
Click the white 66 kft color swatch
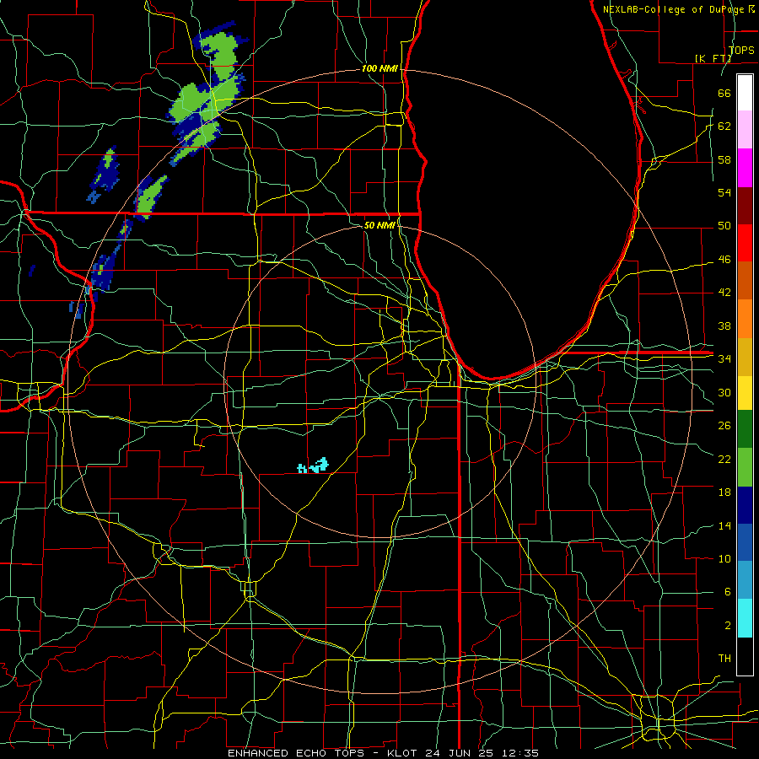coord(745,93)
